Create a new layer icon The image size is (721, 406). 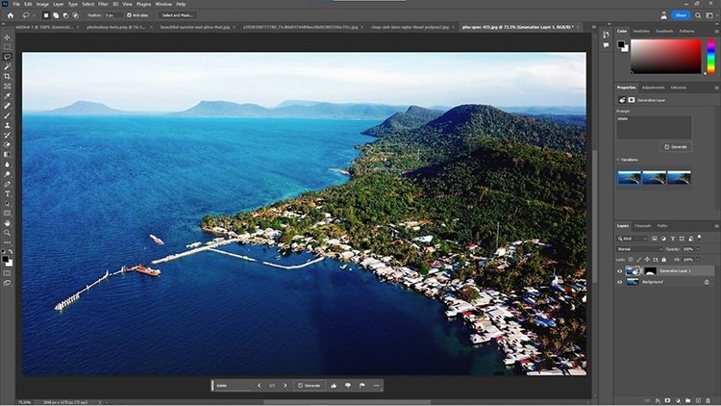tap(698, 401)
